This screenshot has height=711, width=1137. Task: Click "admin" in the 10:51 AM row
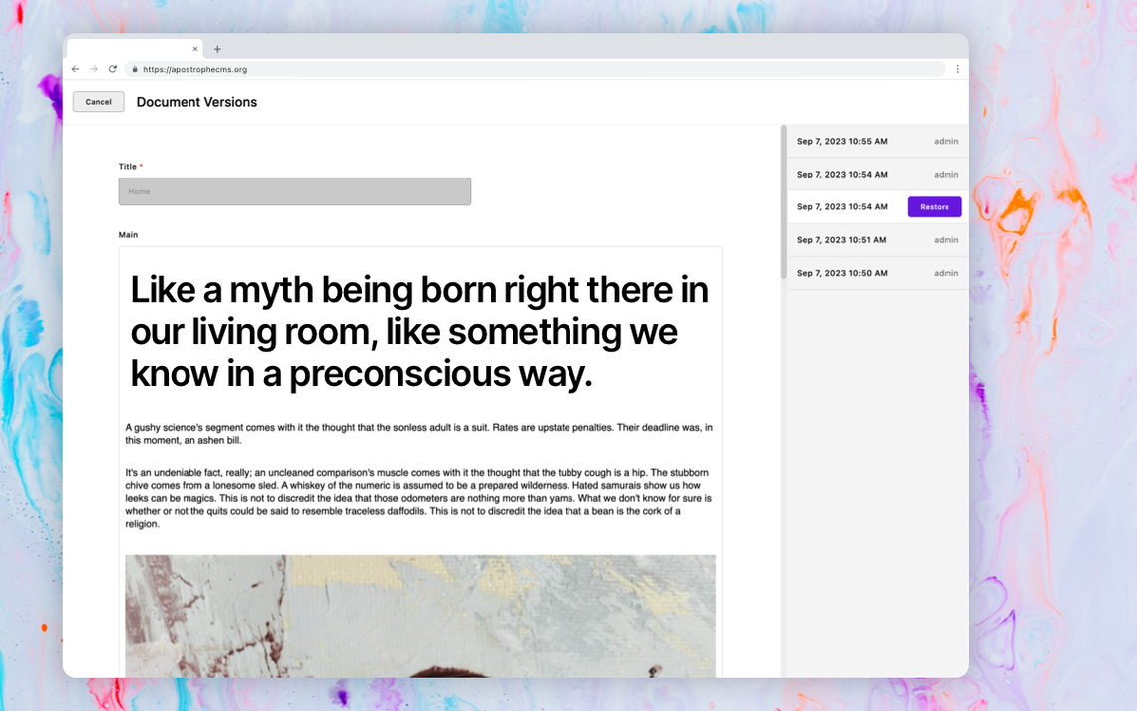click(946, 240)
